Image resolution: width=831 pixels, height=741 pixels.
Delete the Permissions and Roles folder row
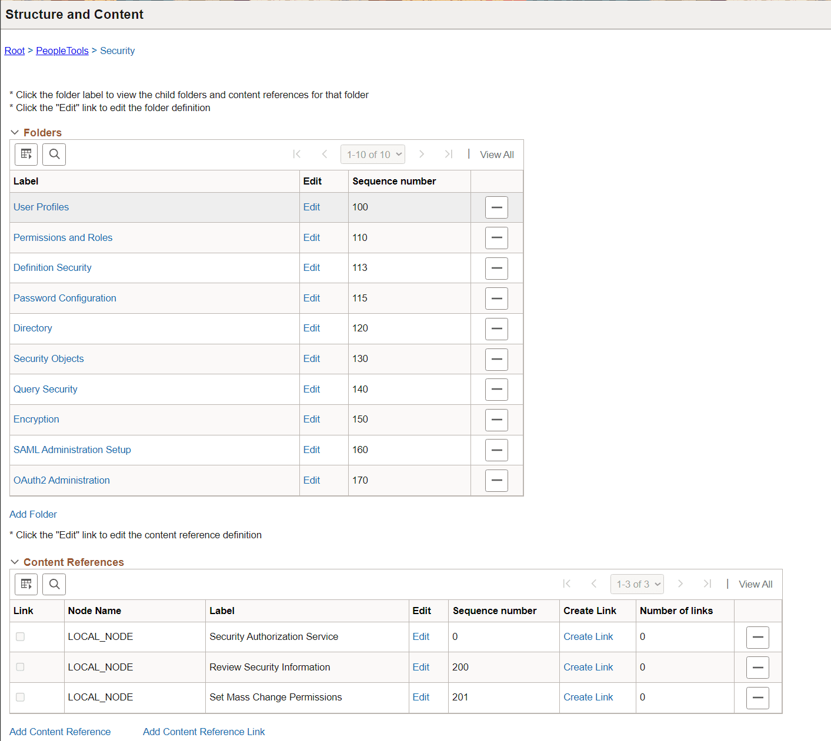click(x=496, y=238)
